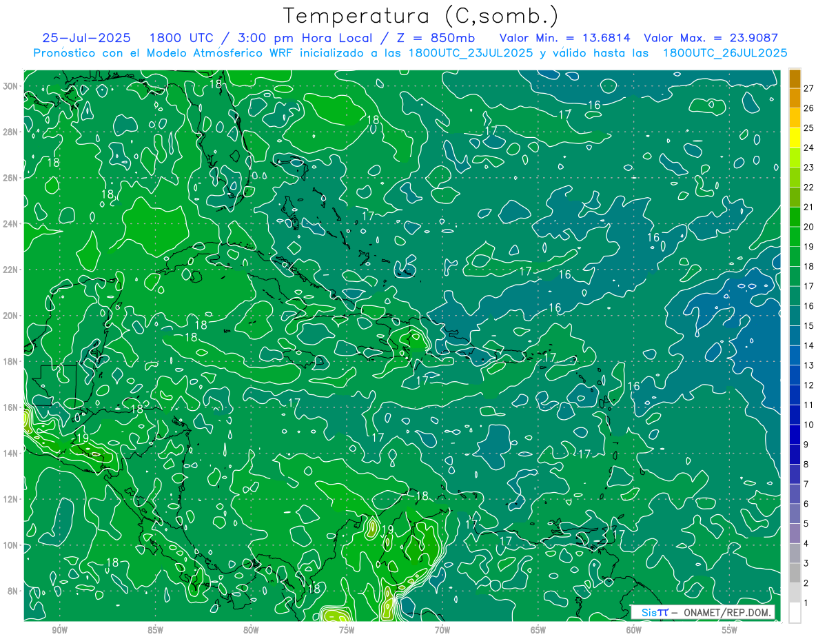Screen dimensions: 827x639
Task: Click the colorbar legend value "3"
Action: point(806,563)
